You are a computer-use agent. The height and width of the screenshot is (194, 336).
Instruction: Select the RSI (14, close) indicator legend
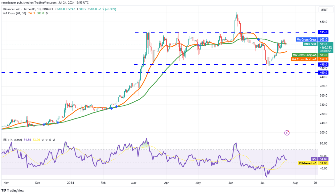click(x=15, y=140)
